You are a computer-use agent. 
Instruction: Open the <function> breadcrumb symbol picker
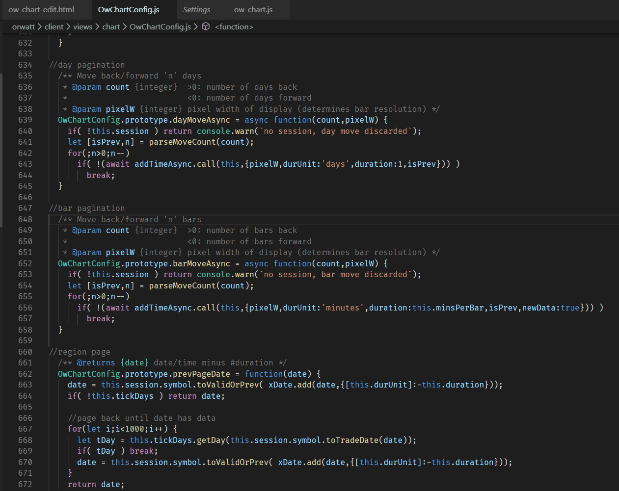[234, 27]
